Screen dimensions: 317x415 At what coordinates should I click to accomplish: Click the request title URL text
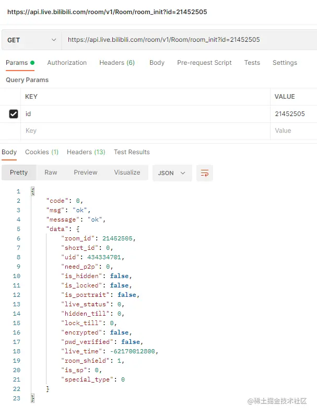[x=107, y=12]
